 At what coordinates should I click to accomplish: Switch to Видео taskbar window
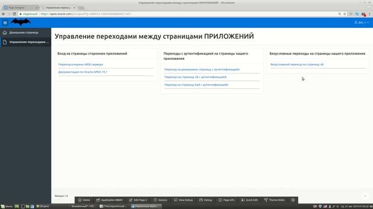pyautogui.click(x=43, y=207)
